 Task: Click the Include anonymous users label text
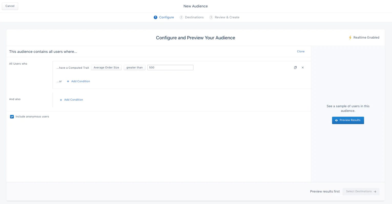click(x=32, y=117)
